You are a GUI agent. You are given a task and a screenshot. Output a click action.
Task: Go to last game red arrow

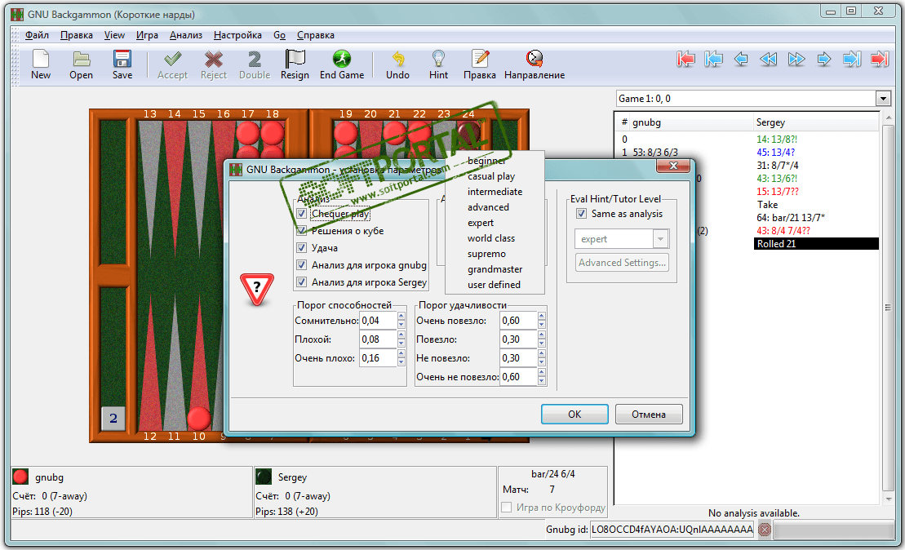[x=880, y=59]
